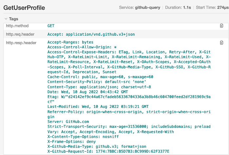229x155 pixels.
Task: Select the http.req.header tag key
Action: tap(20, 34)
